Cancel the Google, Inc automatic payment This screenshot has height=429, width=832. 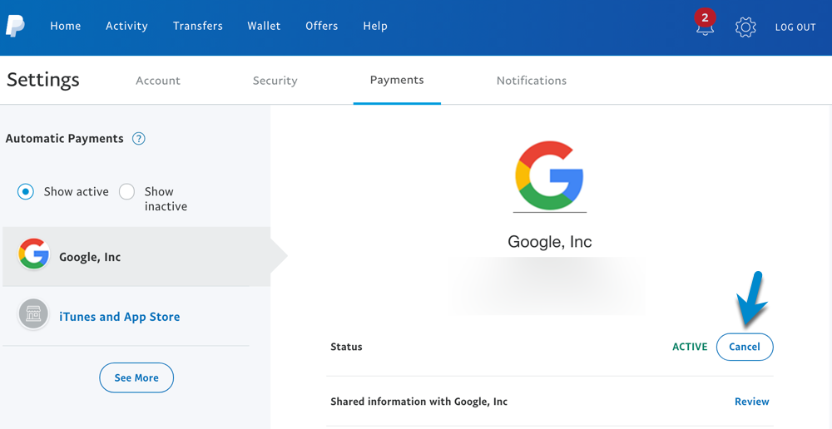(x=745, y=347)
